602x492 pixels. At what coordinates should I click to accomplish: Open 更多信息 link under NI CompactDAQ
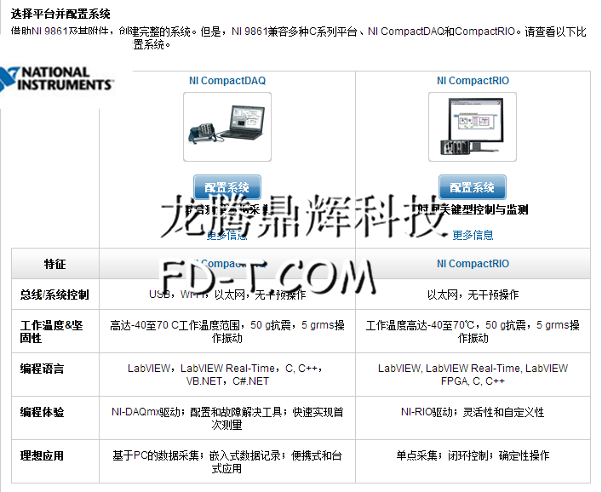tap(227, 235)
